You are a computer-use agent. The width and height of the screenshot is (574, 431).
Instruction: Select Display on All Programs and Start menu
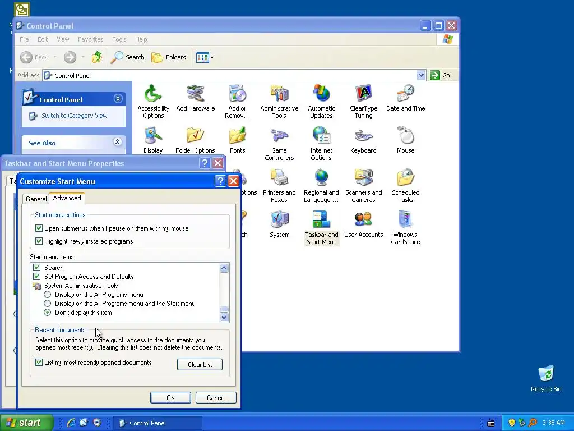(x=47, y=304)
